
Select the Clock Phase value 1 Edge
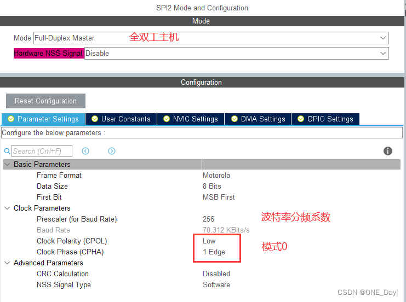(x=214, y=252)
